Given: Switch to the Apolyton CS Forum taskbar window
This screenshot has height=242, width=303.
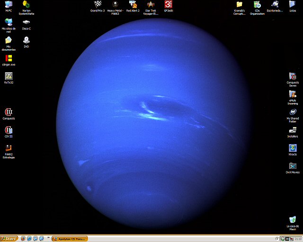Looking at the screenshot, I should pyautogui.click(x=70, y=239).
